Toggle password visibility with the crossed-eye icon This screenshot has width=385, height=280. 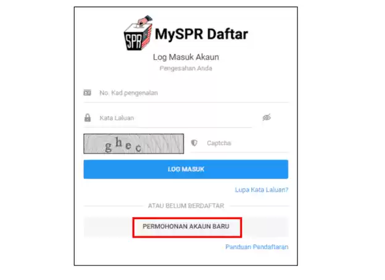click(x=267, y=118)
